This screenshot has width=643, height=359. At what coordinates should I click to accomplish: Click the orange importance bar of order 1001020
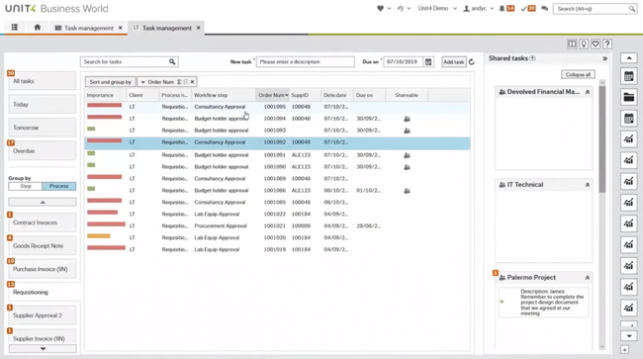(x=98, y=236)
